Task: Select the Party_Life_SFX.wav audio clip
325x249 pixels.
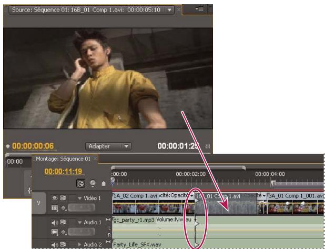Action: tap(218, 244)
